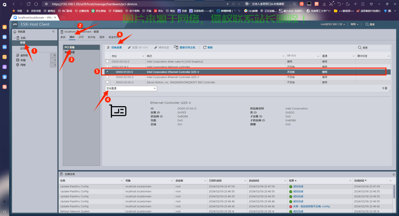Image resolution: width=399 pixels, height=216 pixels.
Task: Open the help dropdown in ESXi header
Action: 354,25
